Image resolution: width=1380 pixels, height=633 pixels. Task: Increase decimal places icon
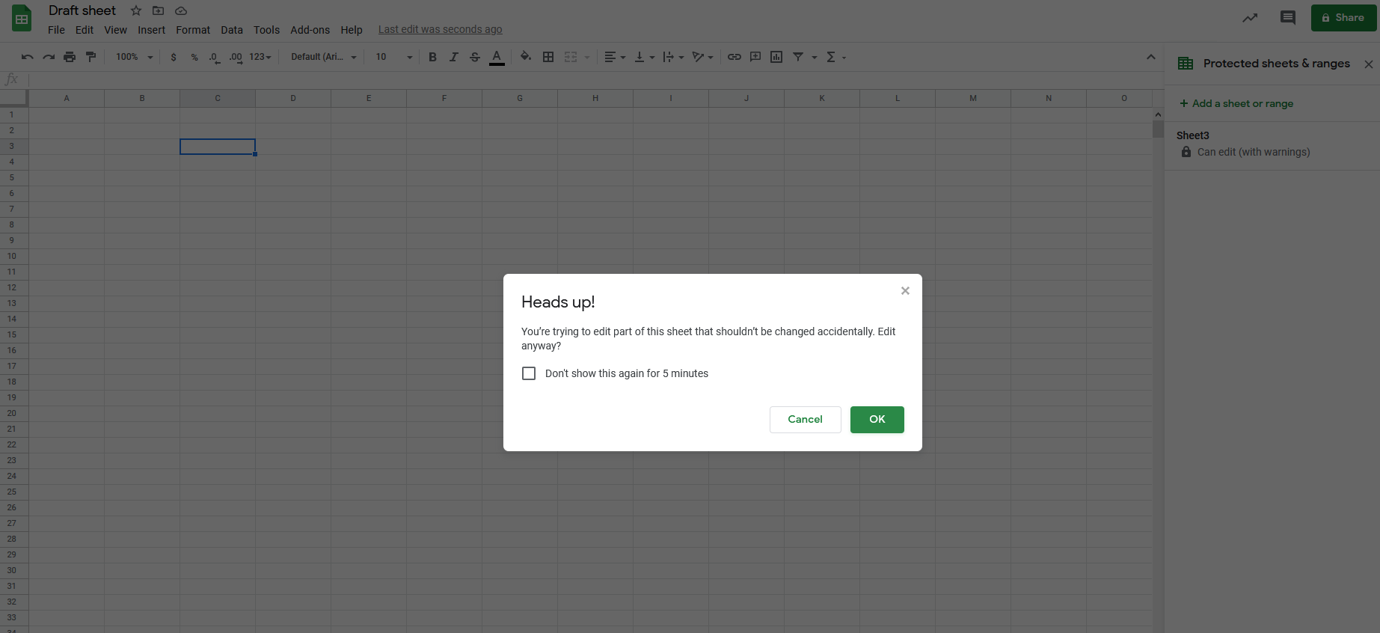[x=236, y=57]
